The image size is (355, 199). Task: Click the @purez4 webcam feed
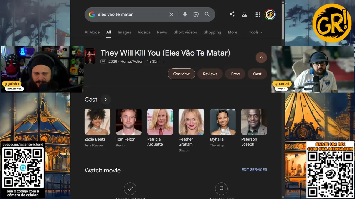tap(313, 69)
